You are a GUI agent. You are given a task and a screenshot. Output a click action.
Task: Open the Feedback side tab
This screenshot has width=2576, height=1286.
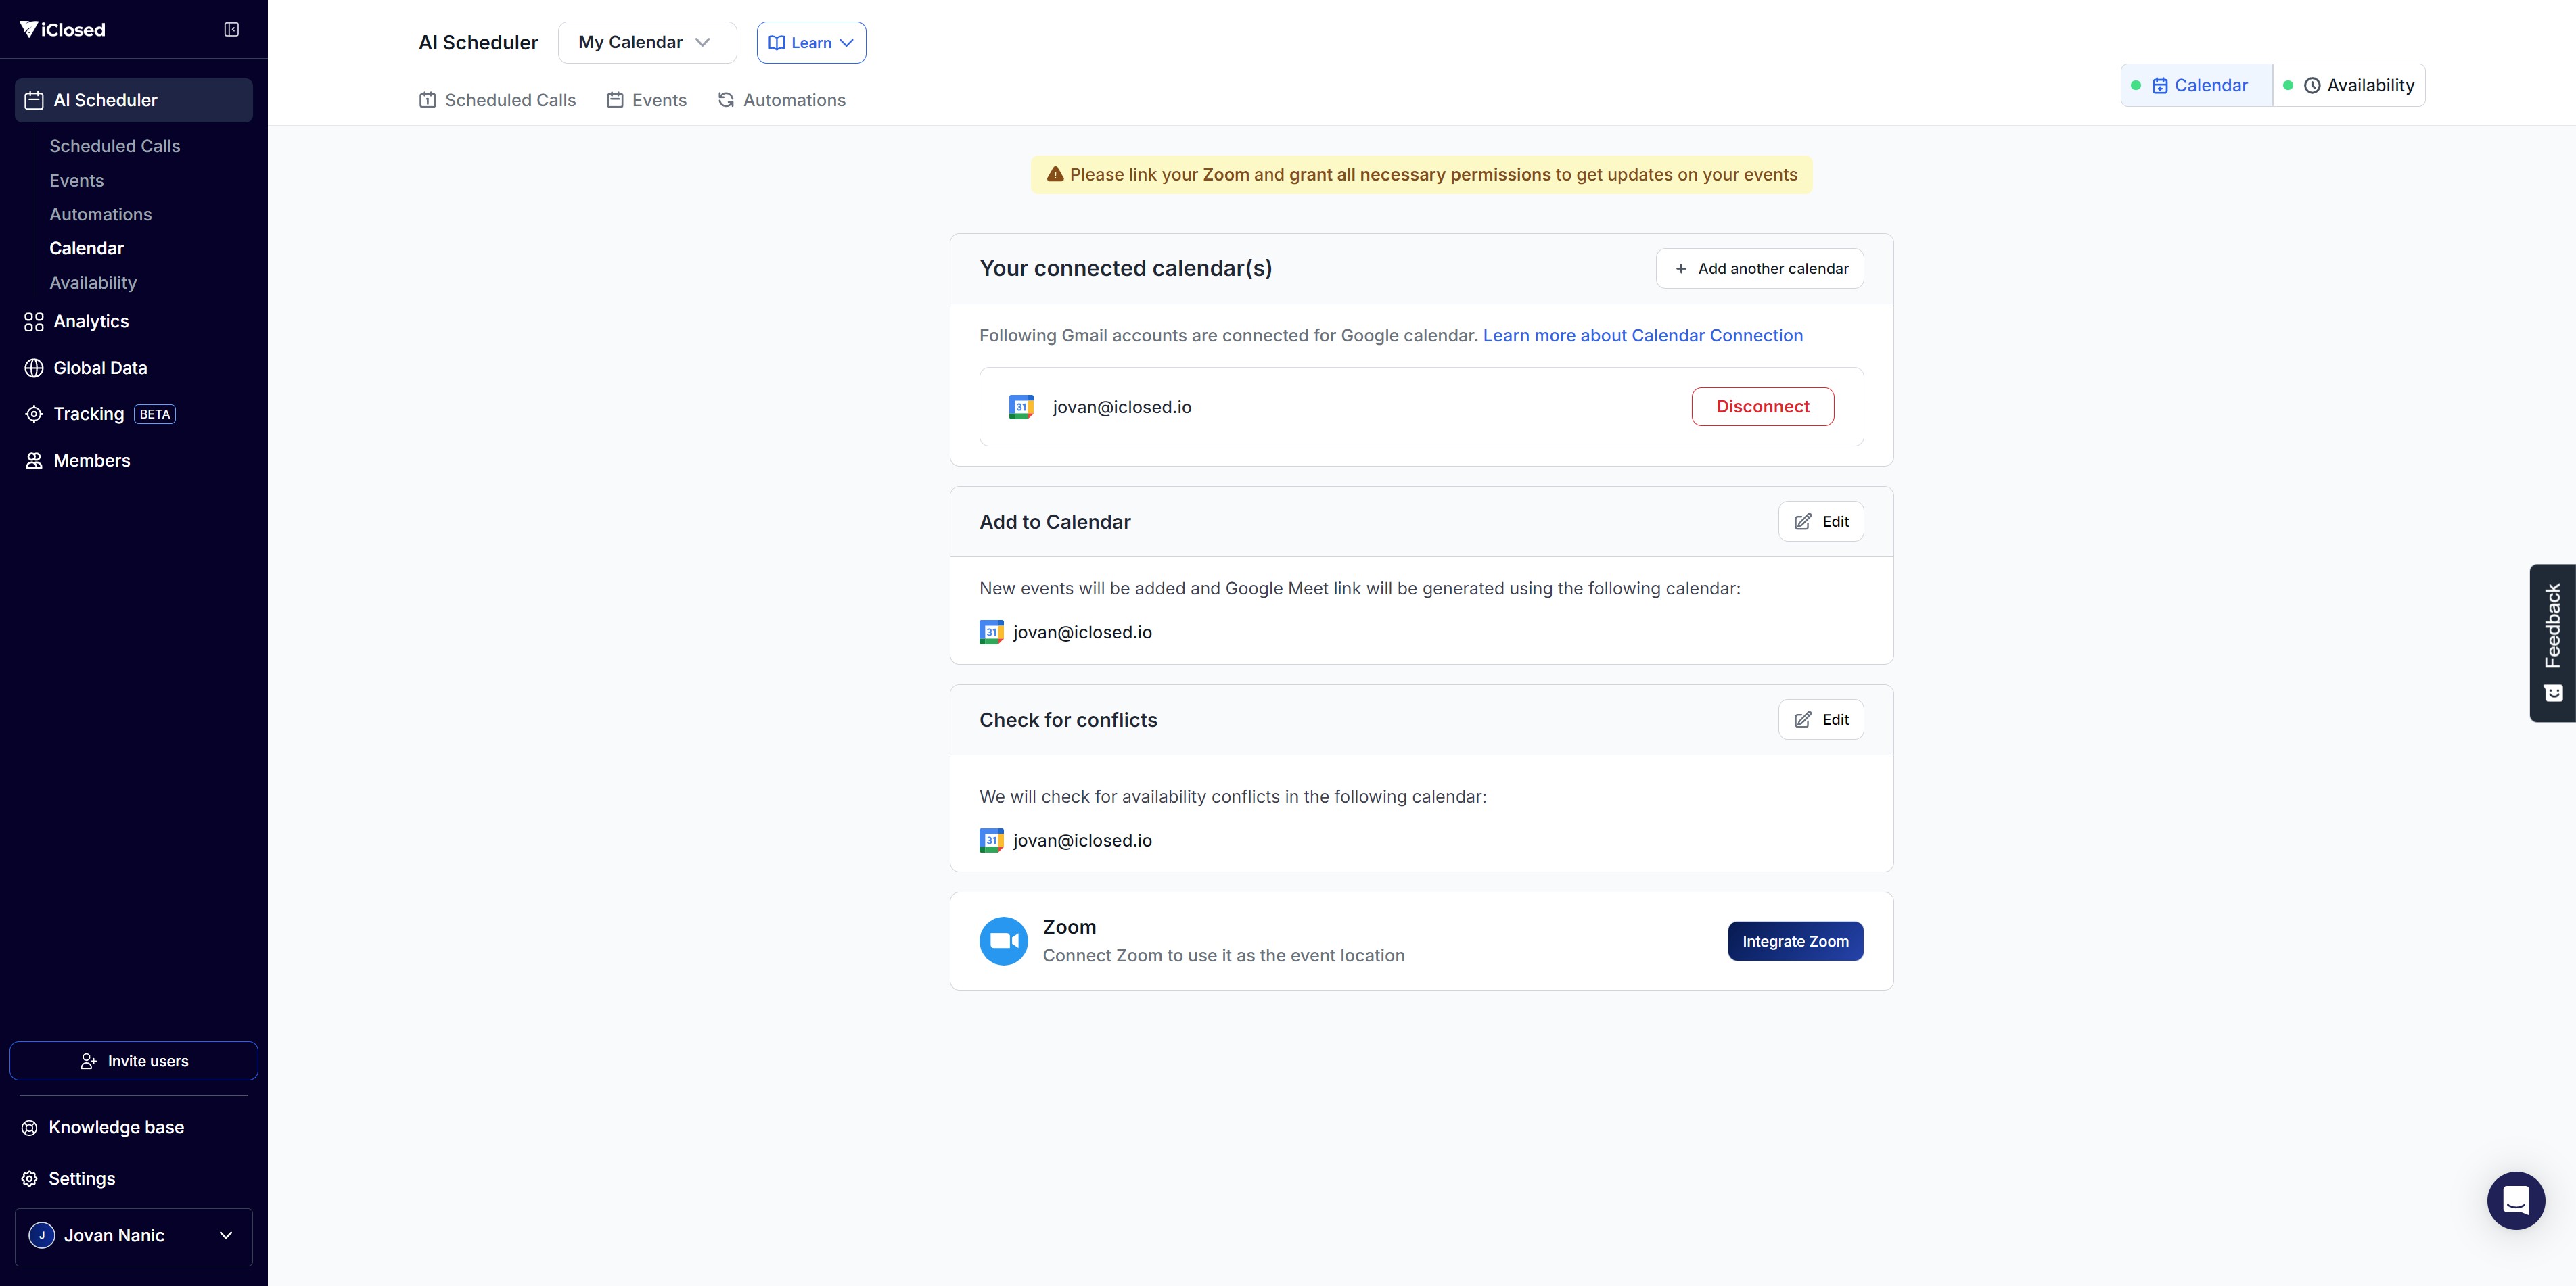click(x=2552, y=642)
